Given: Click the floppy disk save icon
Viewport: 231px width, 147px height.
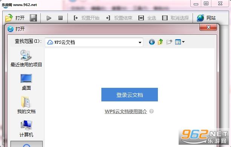Looking at the screenshot, I should click(33, 18).
